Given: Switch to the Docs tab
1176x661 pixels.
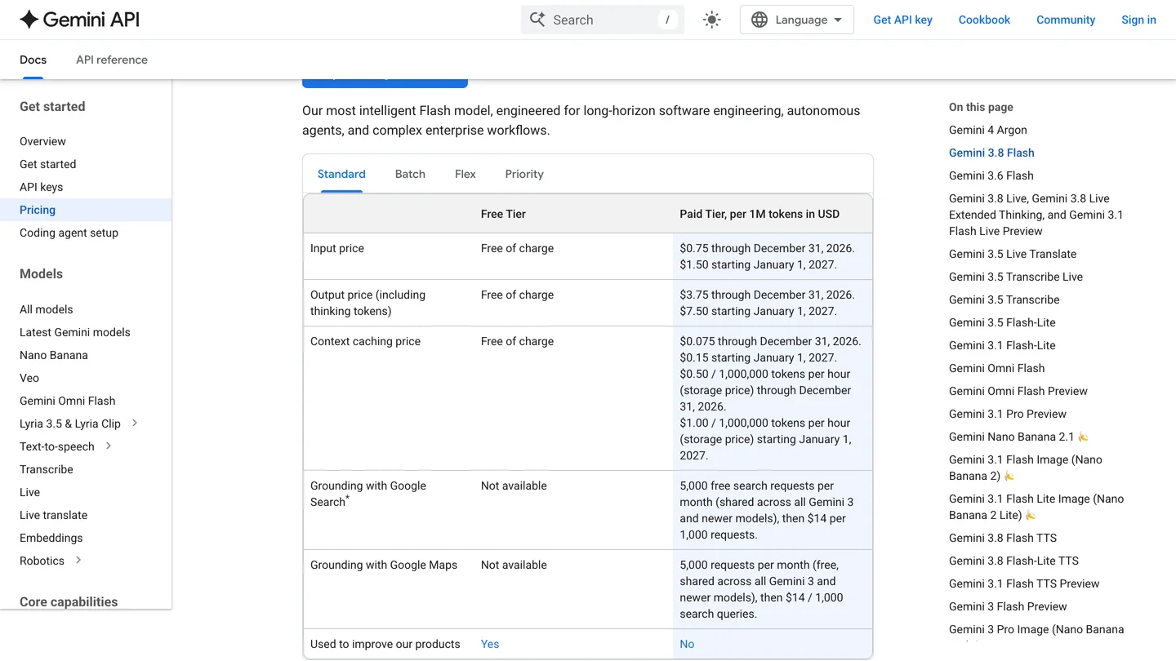Looking at the screenshot, I should point(33,60).
